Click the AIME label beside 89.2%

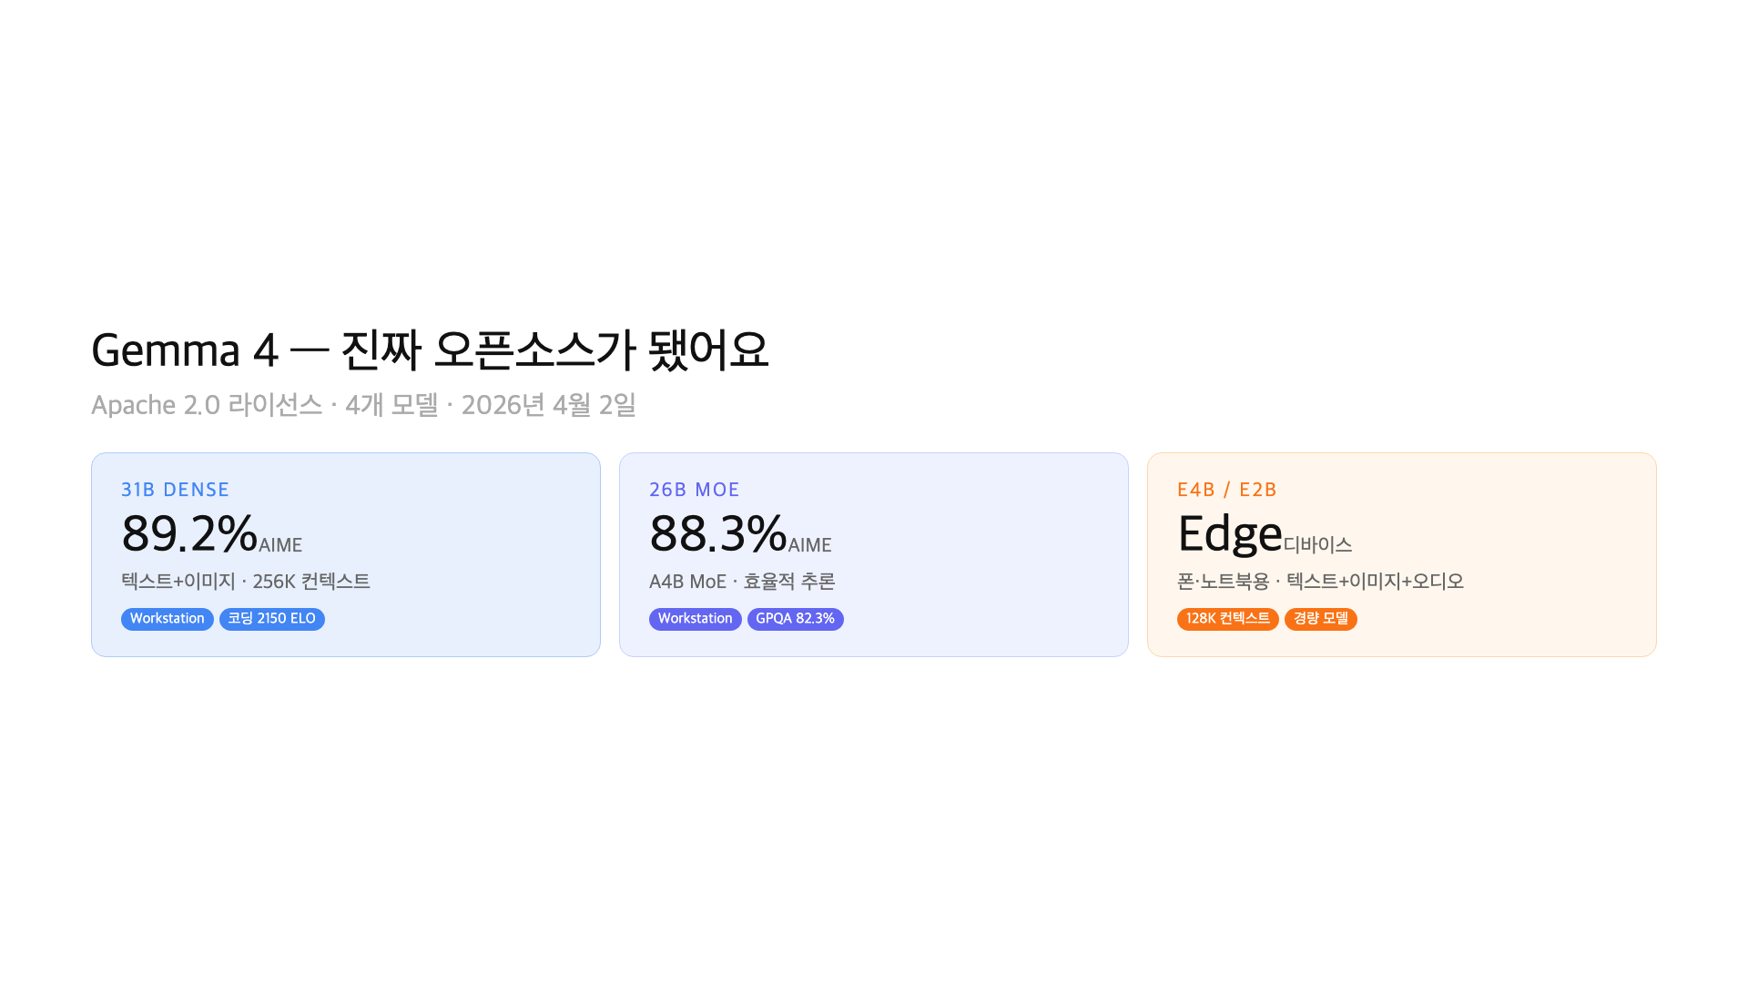click(280, 545)
